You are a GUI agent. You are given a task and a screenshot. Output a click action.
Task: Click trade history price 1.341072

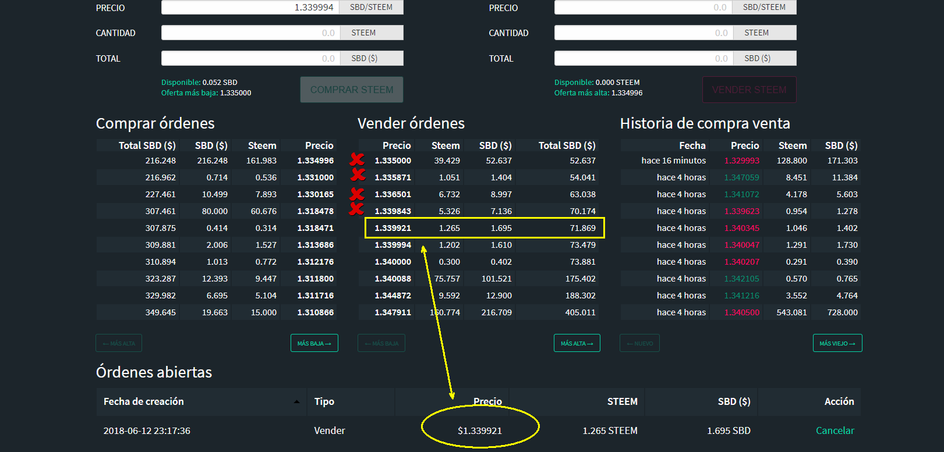tap(742, 195)
